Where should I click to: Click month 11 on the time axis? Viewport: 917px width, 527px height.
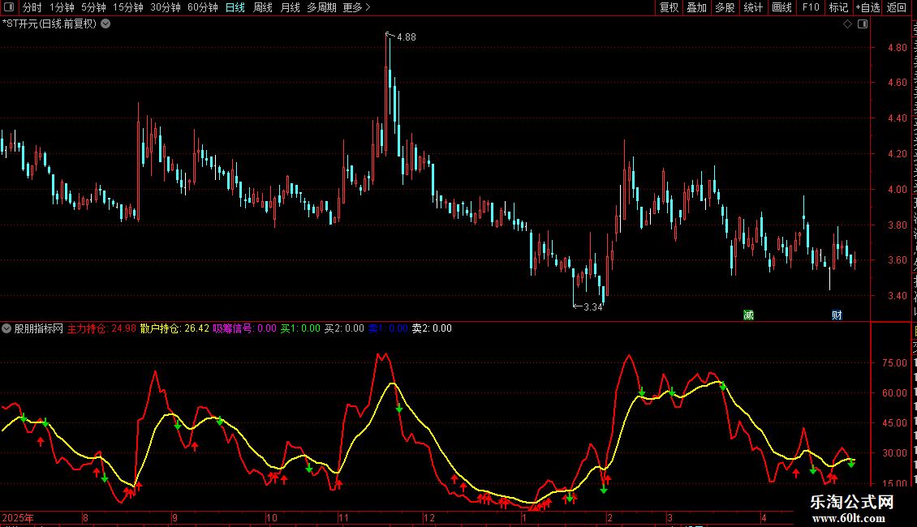[x=343, y=517]
